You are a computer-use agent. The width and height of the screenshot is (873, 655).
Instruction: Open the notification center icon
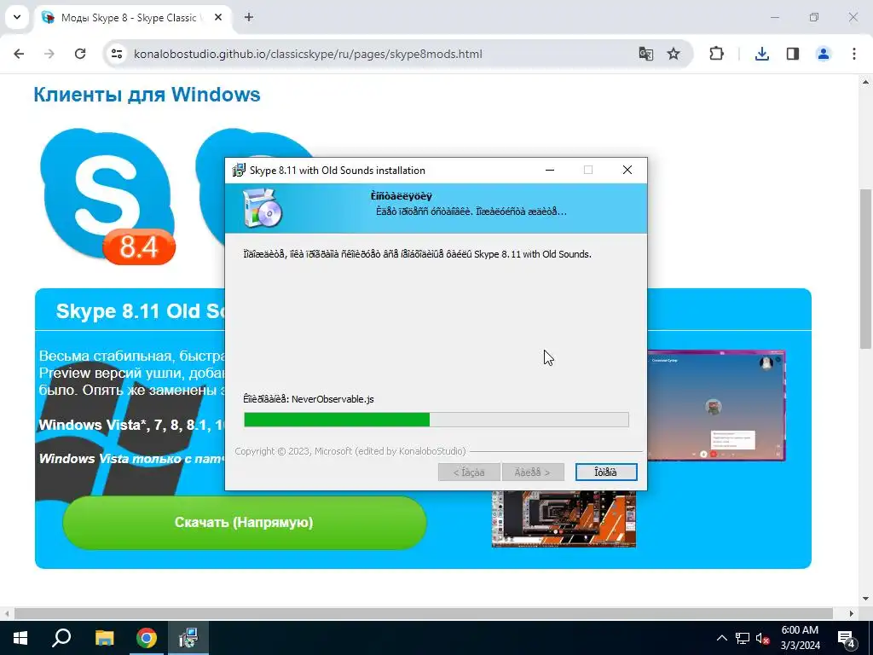click(847, 638)
